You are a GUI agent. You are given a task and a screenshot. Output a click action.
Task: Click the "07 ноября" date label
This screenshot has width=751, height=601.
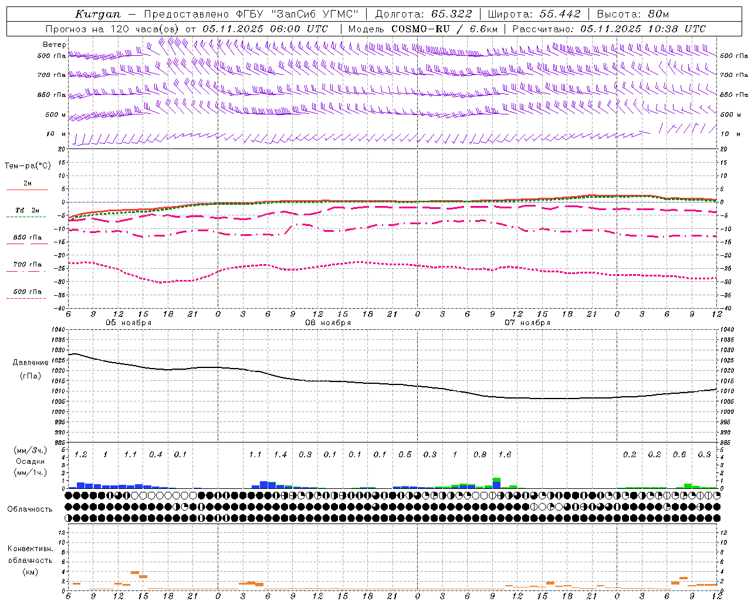(527, 323)
